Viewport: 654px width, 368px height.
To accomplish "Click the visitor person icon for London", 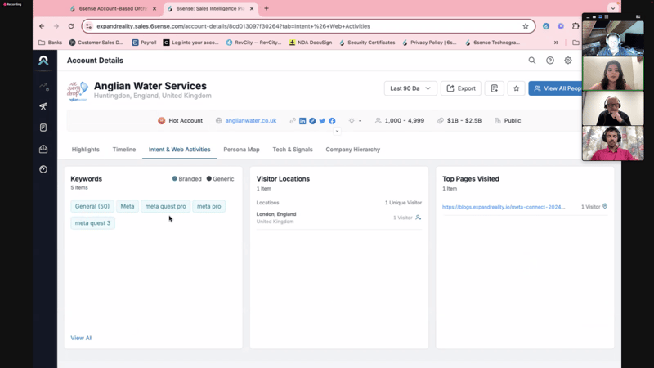I will click(418, 218).
